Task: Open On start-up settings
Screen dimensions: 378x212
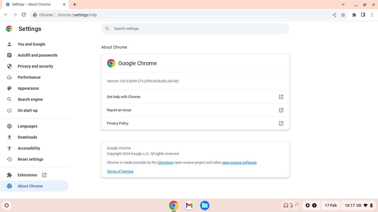Action: 34,110
